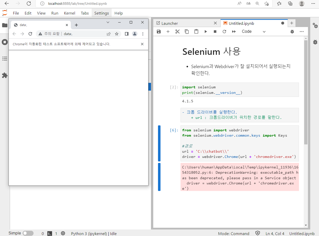This screenshot has width=319, height=236.
Task: Open the Kernel menu
Action: click(70, 13)
